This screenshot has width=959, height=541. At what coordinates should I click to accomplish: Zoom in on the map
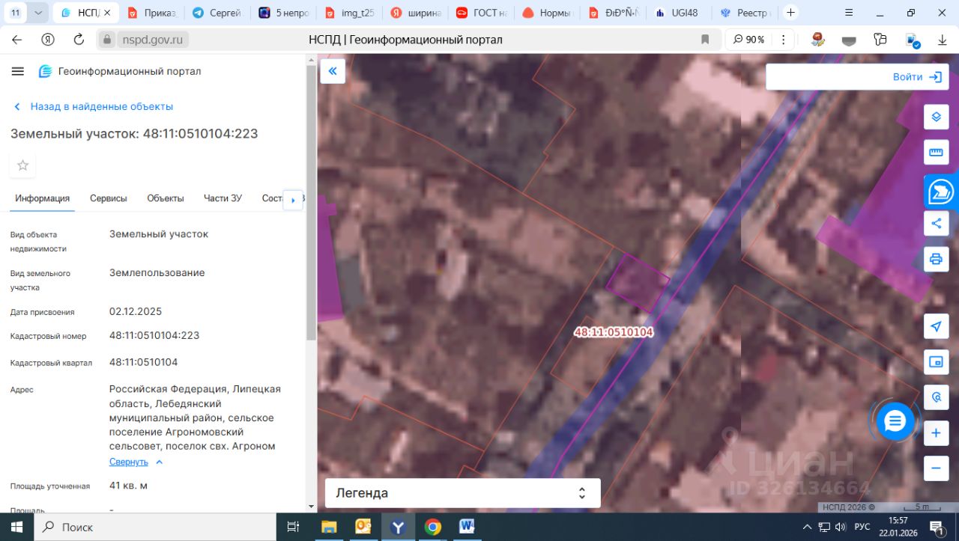936,433
